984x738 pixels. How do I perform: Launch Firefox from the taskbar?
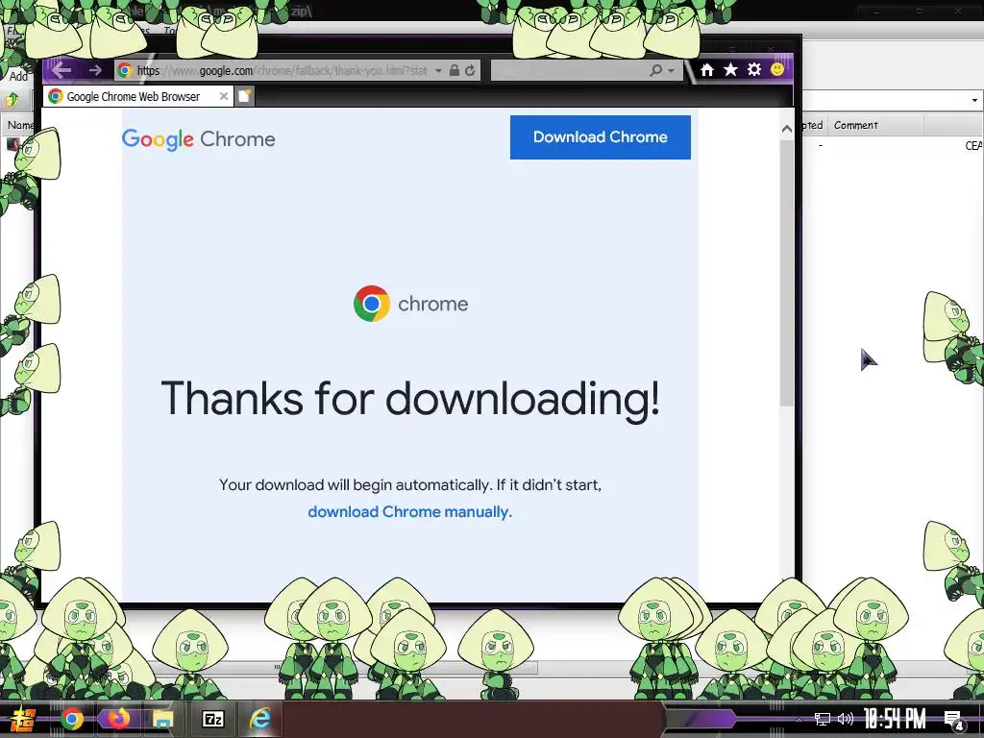point(118,719)
